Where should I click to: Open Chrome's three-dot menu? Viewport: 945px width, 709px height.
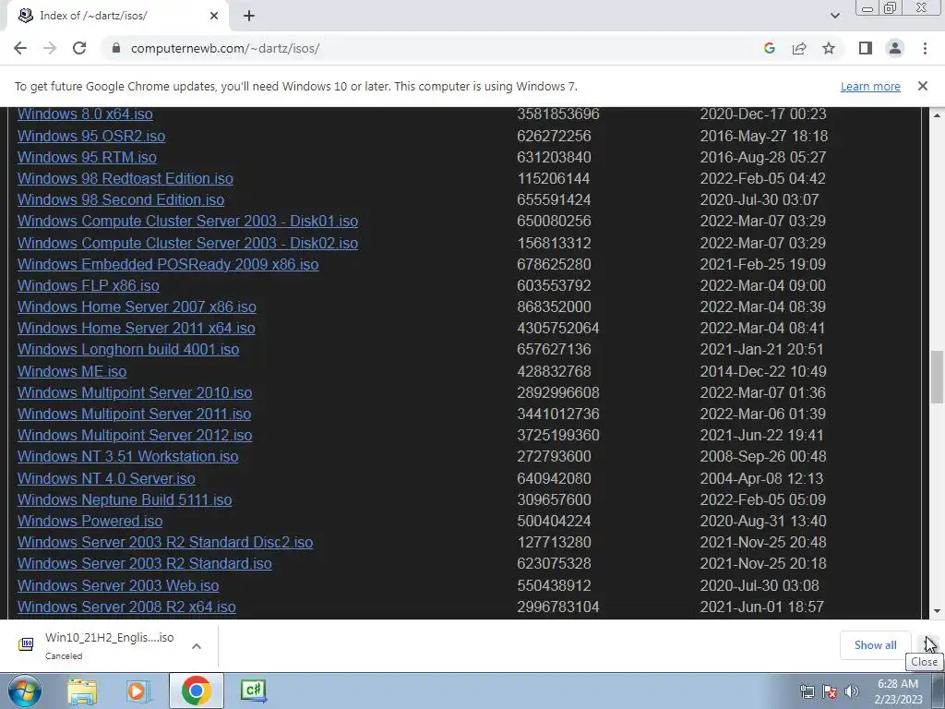[x=925, y=48]
